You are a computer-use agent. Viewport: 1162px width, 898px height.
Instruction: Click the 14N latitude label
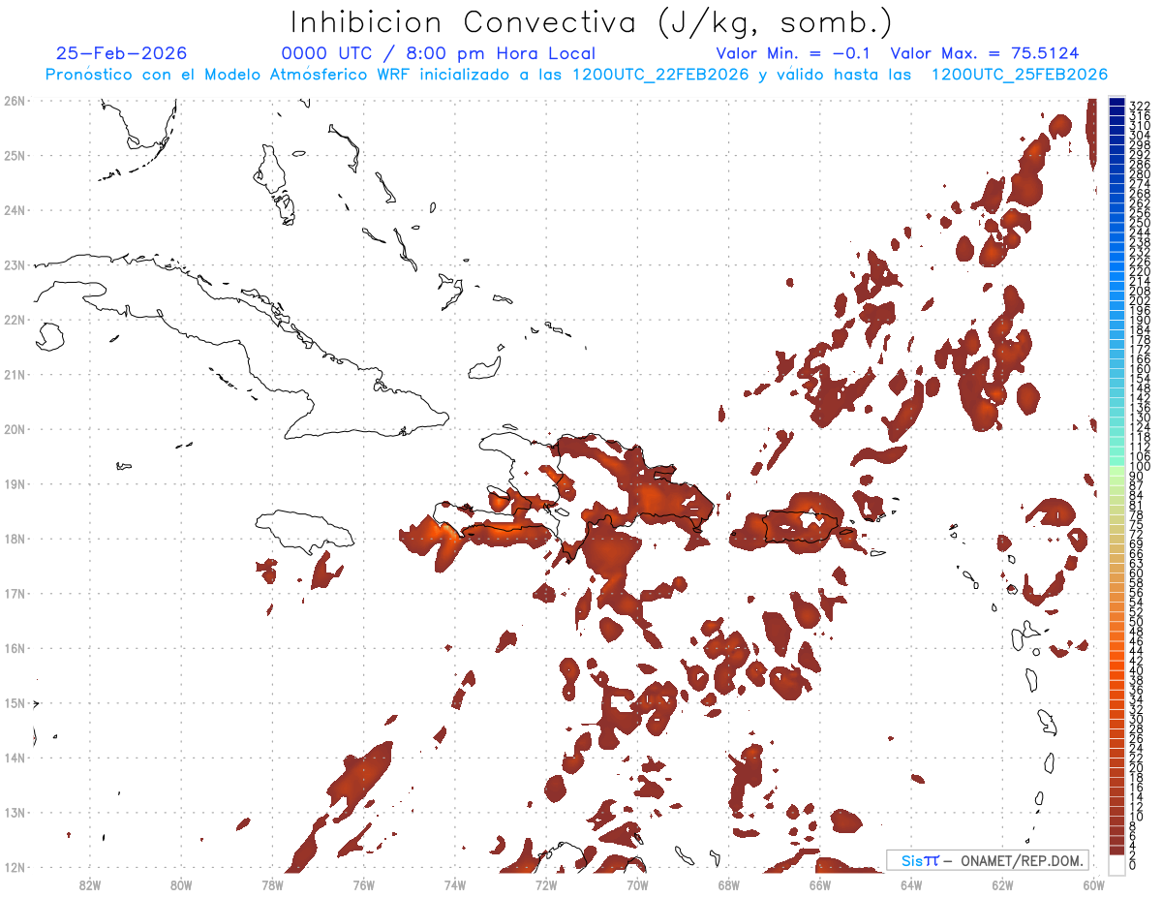(x=15, y=758)
